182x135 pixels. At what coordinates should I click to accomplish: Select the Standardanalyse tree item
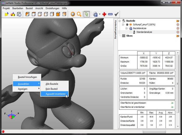click(144, 32)
